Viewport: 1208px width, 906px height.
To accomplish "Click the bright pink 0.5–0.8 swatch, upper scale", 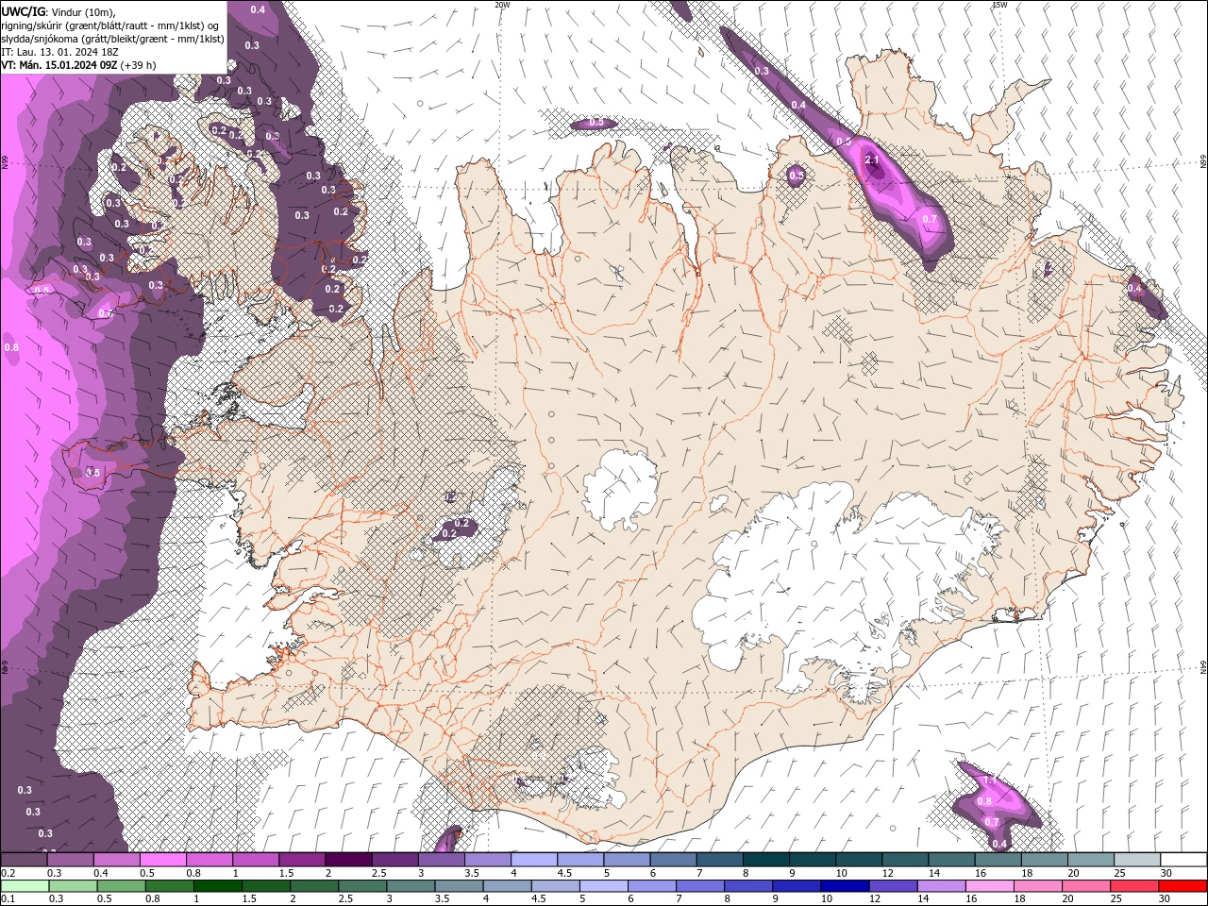I will (162, 860).
